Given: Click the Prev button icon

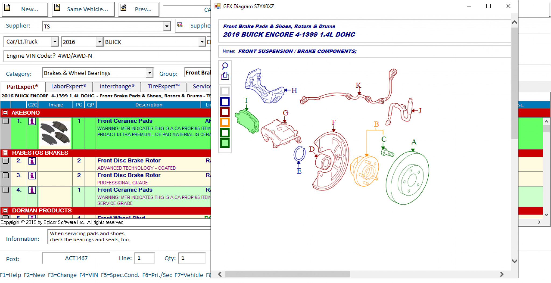Looking at the screenshot, I should pyautogui.click(x=123, y=8).
